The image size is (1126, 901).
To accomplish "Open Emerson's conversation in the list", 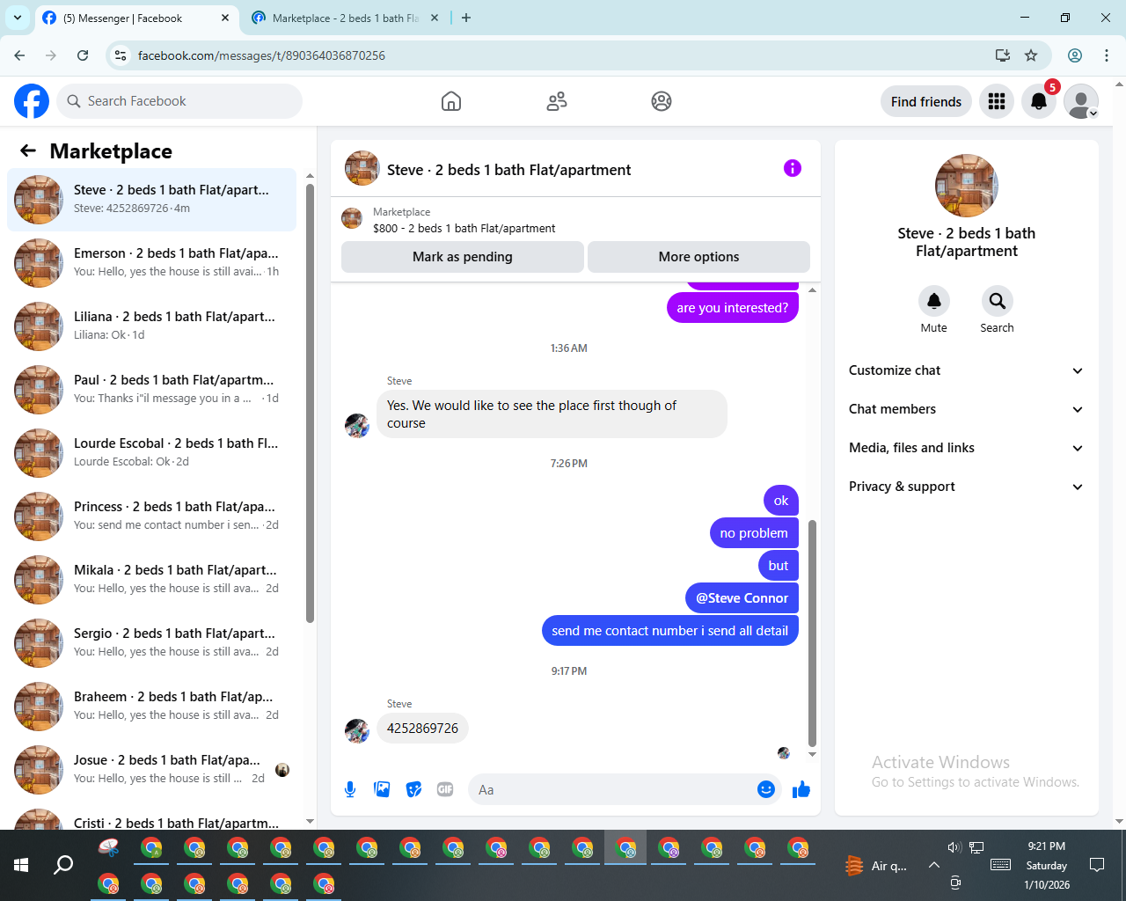I will click(x=151, y=262).
